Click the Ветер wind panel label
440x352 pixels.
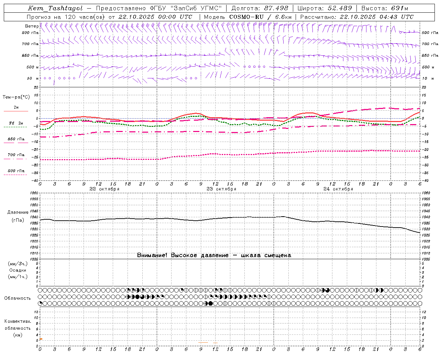pos(32,26)
